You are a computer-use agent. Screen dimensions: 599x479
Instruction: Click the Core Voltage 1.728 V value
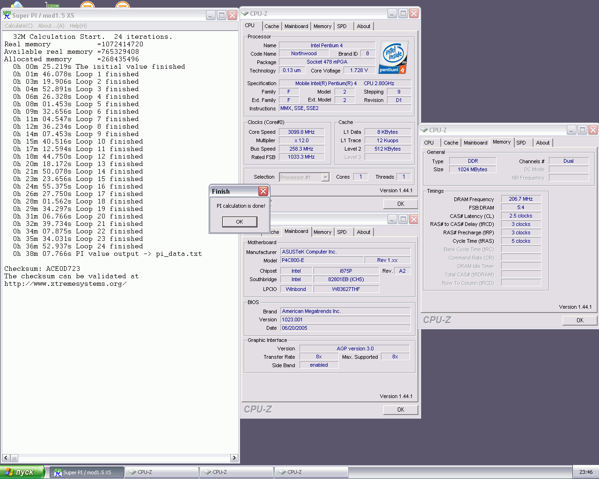coord(359,70)
